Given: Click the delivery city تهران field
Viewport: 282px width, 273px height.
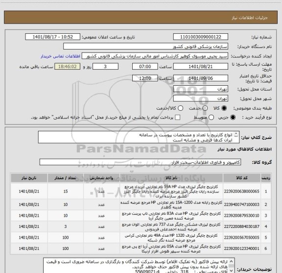Looking at the screenshot, I should coord(201,99).
